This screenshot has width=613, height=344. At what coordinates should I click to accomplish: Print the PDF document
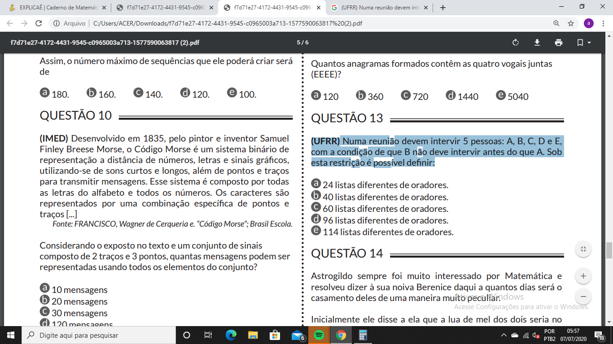coord(558,43)
